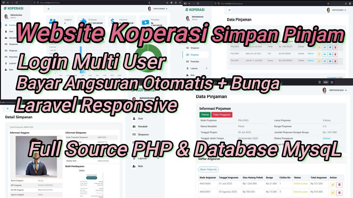Open User in bottom middle sidebar
Viewport: 353px width, 198px height.
click(138, 119)
